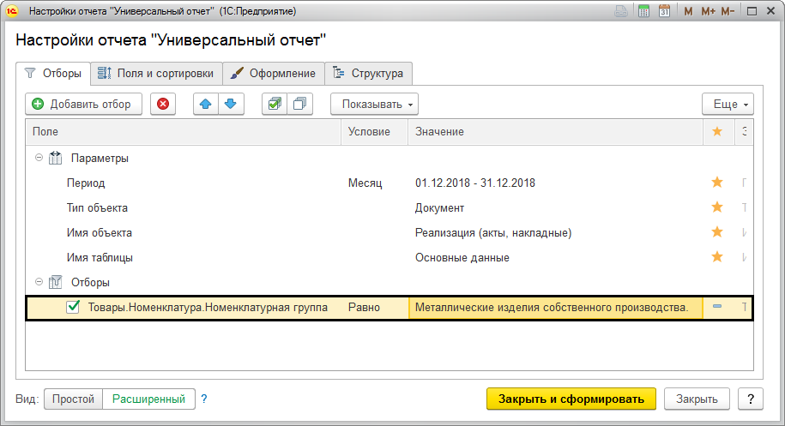Click the check all filters icon
This screenshot has width=785, height=426.
275,104
